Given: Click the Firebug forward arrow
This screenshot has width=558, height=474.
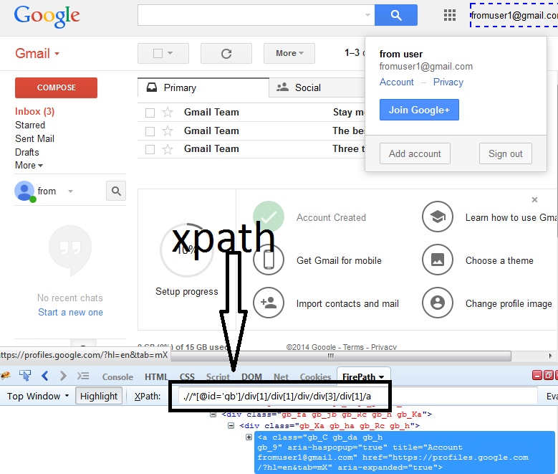Looking at the screenshot, I should coord(63,376).
